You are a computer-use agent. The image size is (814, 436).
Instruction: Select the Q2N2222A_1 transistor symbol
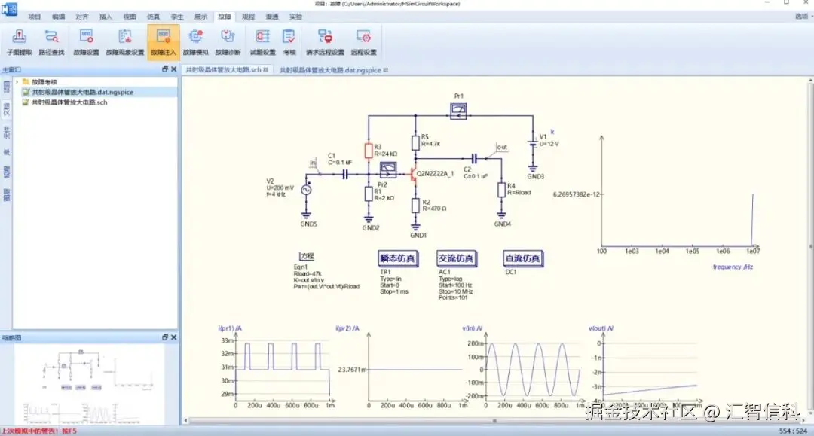point(415,175)
